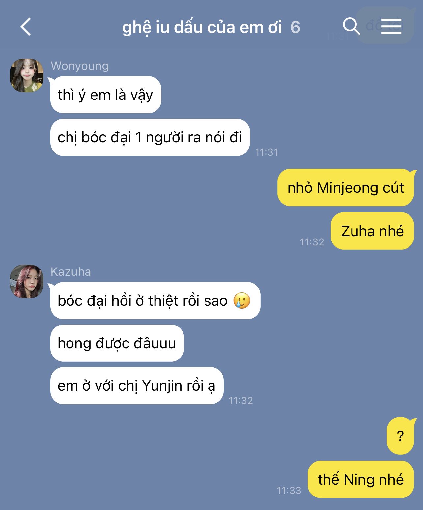This screenshot has width=423, height=510.
Task: Tap yellow bubble "Zuha nhé"
Action: pyautogui.click(x=372, y=231)
